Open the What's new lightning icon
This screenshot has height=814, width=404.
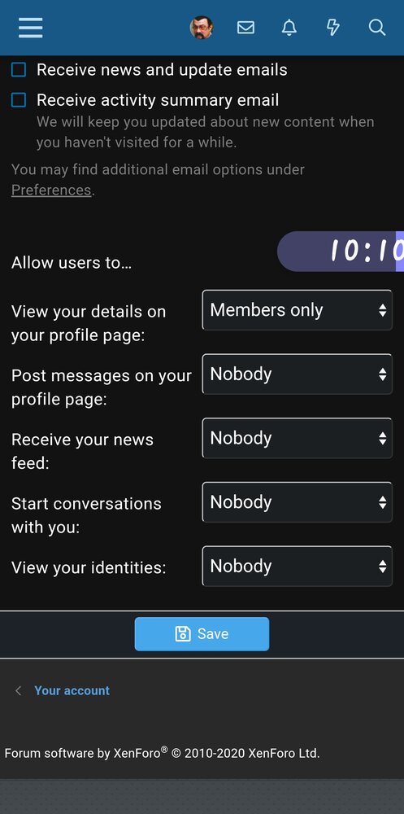pyautogui.click(x=333, y=28)
